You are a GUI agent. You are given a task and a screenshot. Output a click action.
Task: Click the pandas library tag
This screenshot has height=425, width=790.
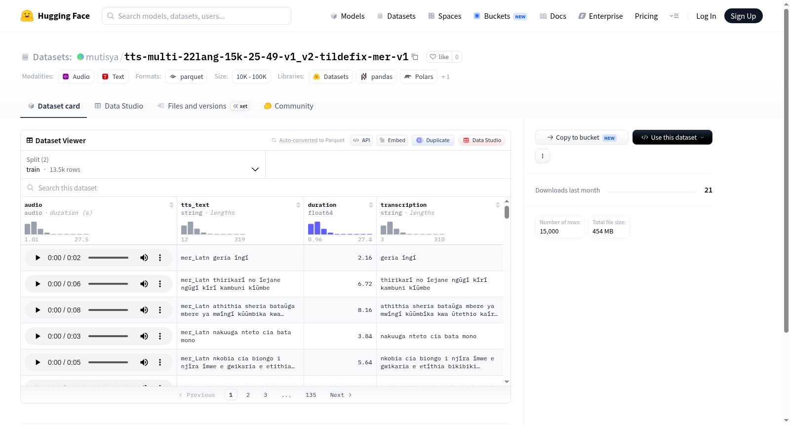coord(376,77)
